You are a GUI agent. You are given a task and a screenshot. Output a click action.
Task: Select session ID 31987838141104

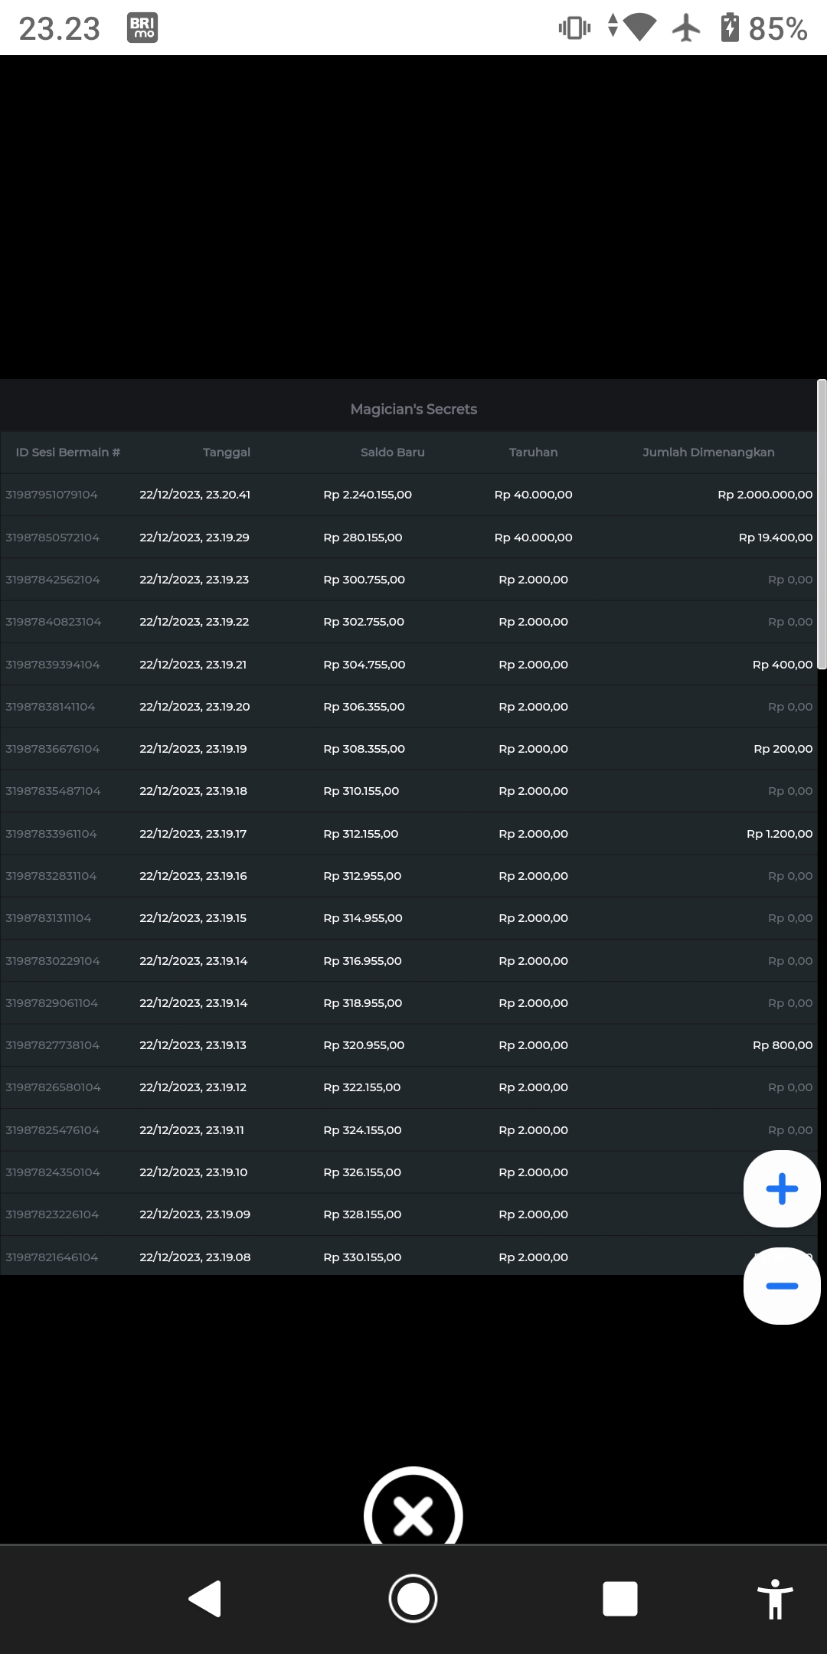(x=51, y=707)
